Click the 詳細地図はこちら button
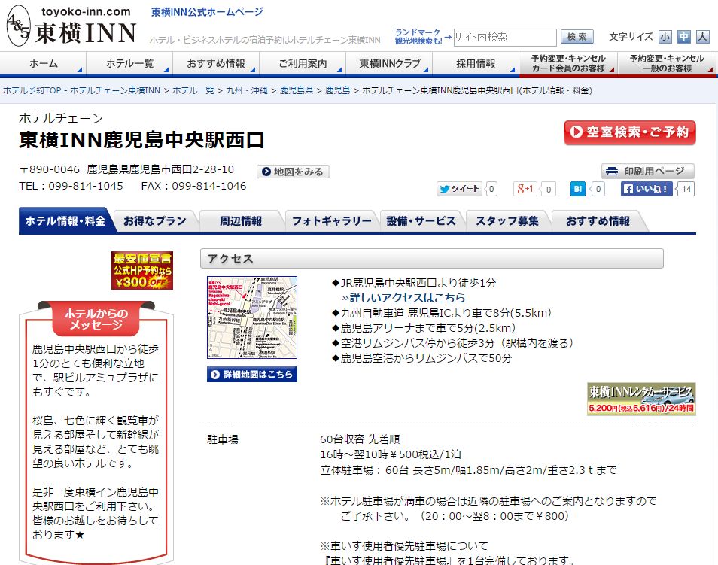This screenshot has height=565, width=718. 252,375
